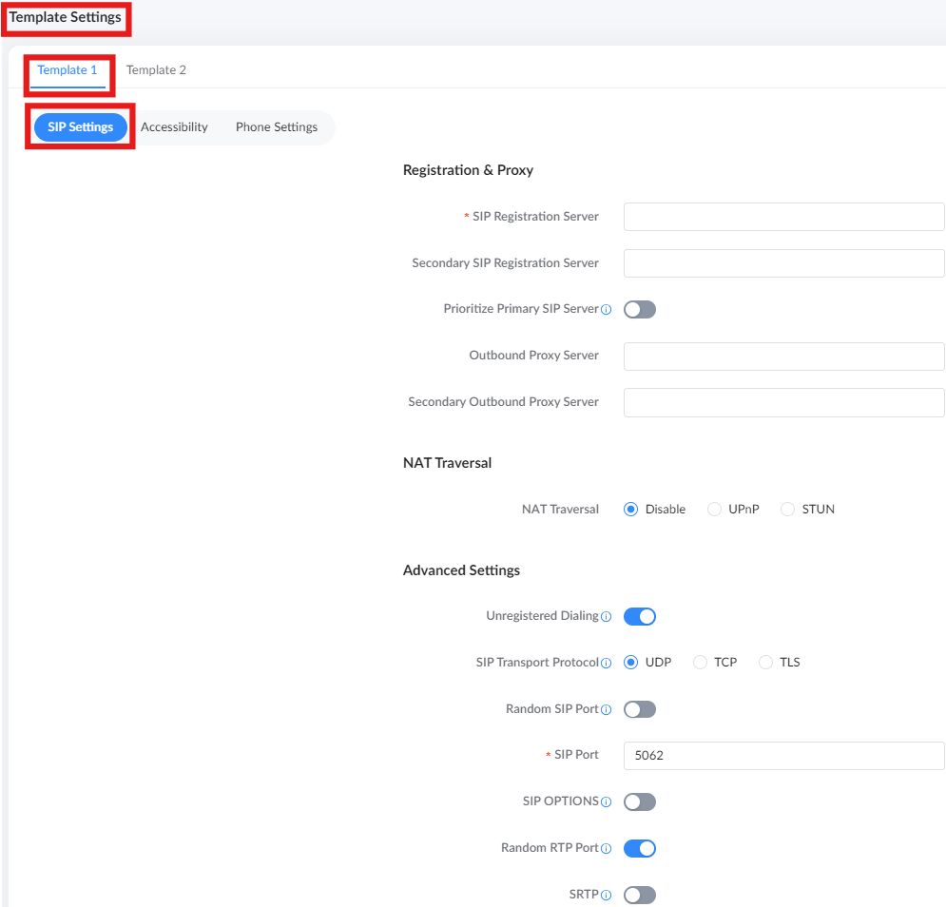Click the Secondary SIP Registration Server input
This screenshot has height=907, width=946.
tap(783, 263)
